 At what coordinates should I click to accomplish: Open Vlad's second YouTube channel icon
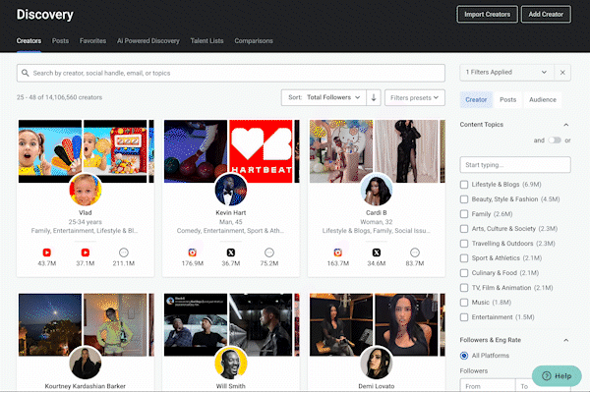tap(86, 253)
